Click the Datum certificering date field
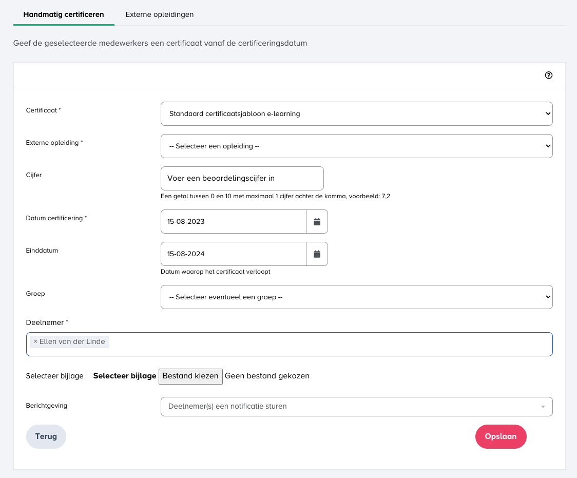Viewport: 577px width, 478px height. click(x=234, y=222)
